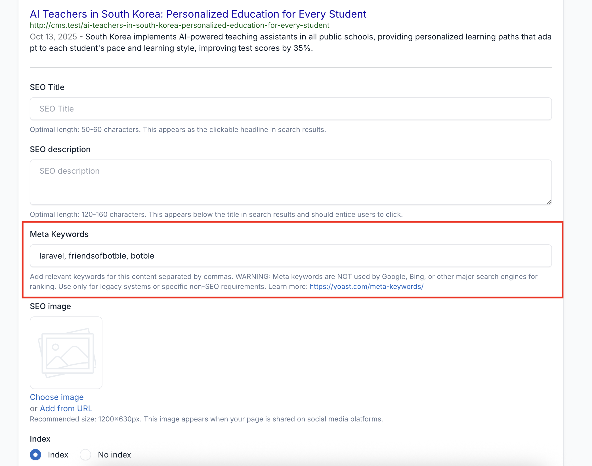Click the SEO Title field label
The image size is (592, 466).
(x=47, y=87)
